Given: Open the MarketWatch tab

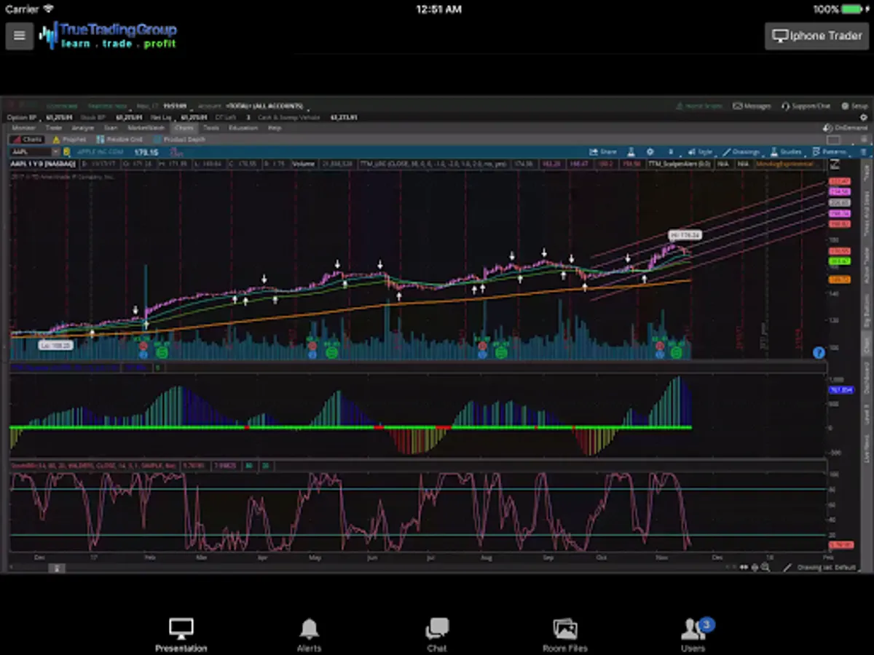Looking at the screenshot, I should click(x=146, y=128).
